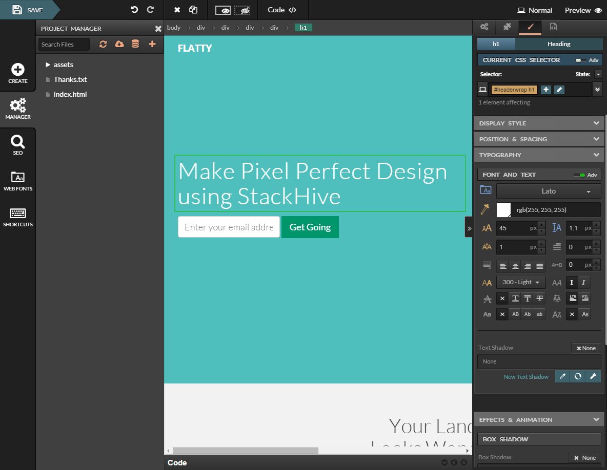This screenshot has width=607, height=470.
Task: Switch to Normal device mode
Action: point(535,10)
